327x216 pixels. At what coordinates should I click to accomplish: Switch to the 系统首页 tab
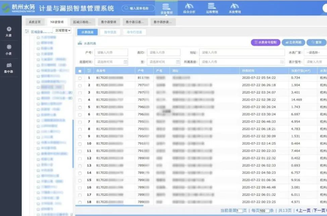tap(35, 22)
